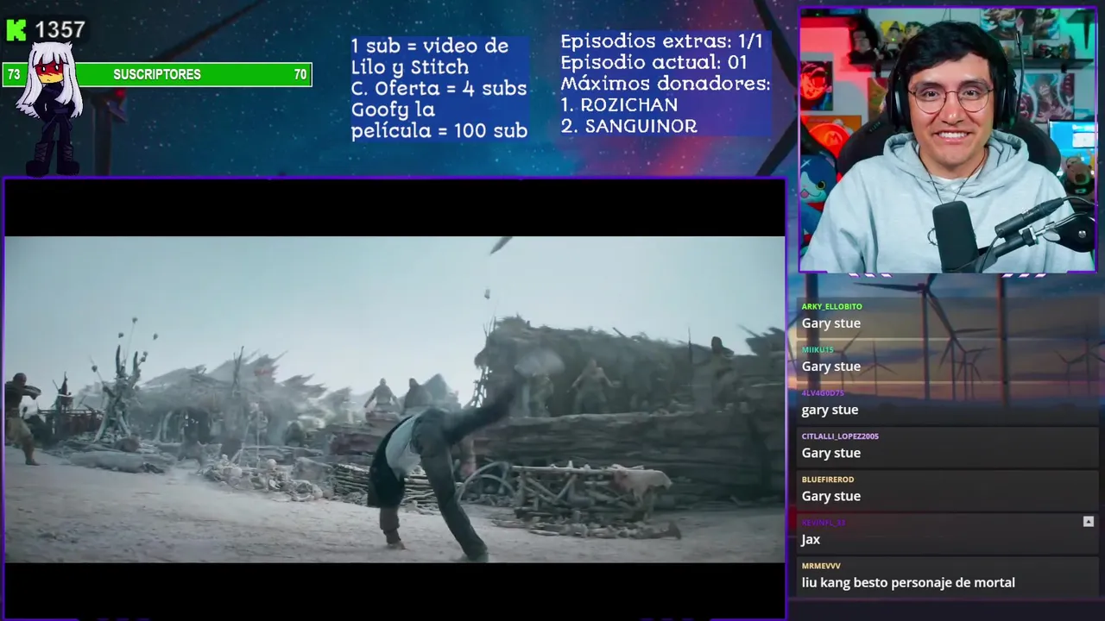Click 'Episodios extras: 1/1' text

(661, 41)
